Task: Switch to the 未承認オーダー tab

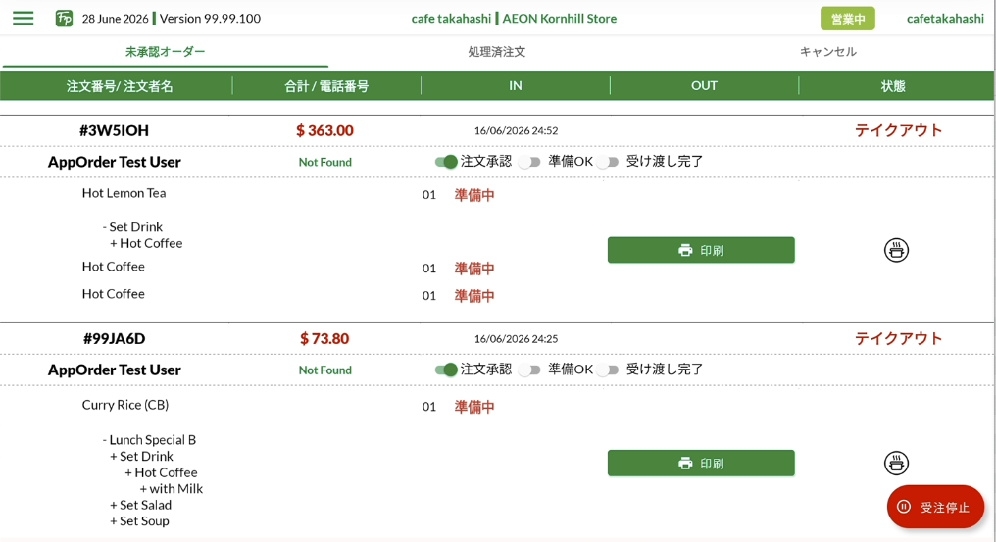Action: [x=165, y=52]
